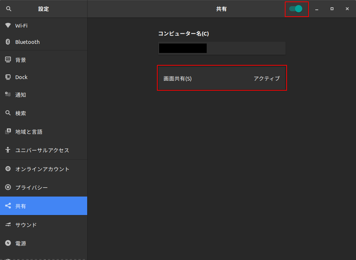The image size is (356, 260).
Task: Toggle the sharing master switch off
Action: pos(296,9)
